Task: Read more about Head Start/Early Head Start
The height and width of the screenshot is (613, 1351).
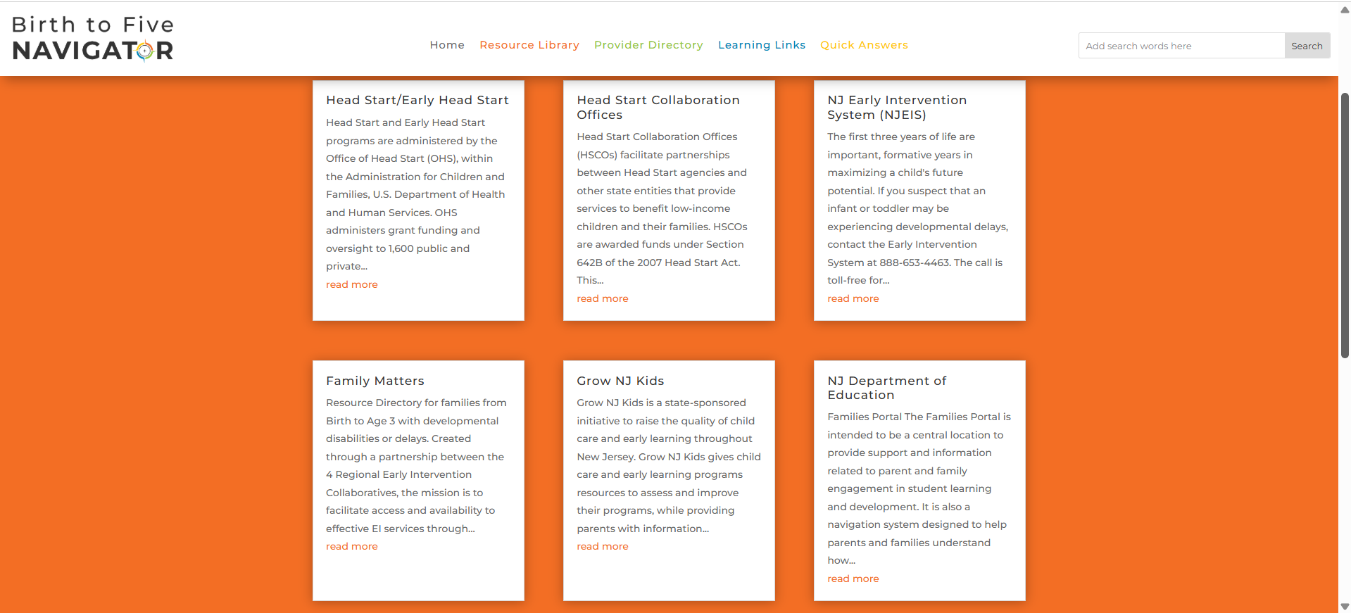Action: [352, 284]
